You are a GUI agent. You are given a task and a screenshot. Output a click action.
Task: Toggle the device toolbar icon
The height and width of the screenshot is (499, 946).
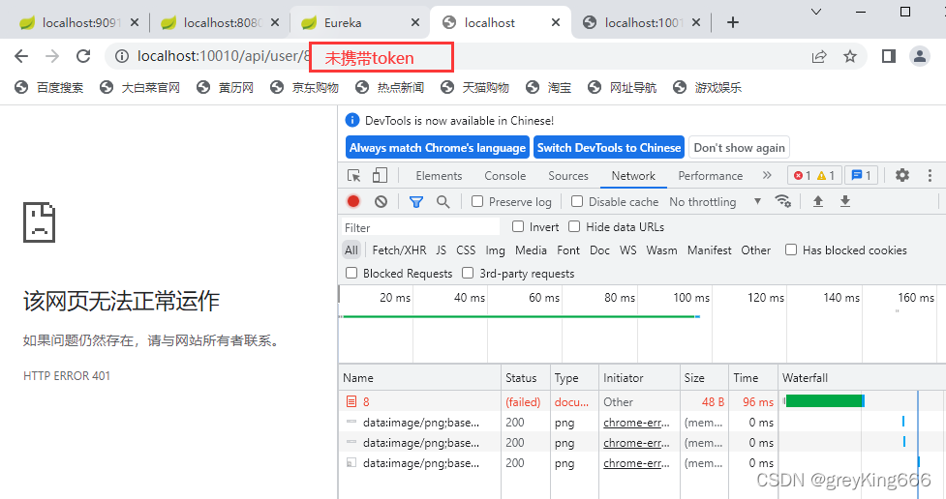(380, 175)
